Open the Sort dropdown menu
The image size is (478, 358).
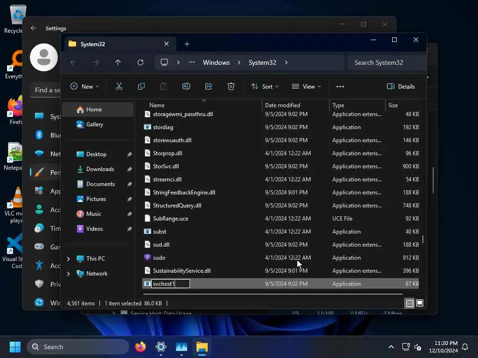click(265, 86)
